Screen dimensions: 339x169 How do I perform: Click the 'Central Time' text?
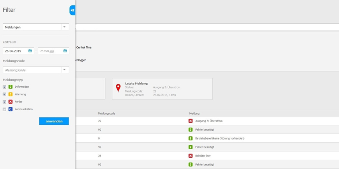click(84, 47)
